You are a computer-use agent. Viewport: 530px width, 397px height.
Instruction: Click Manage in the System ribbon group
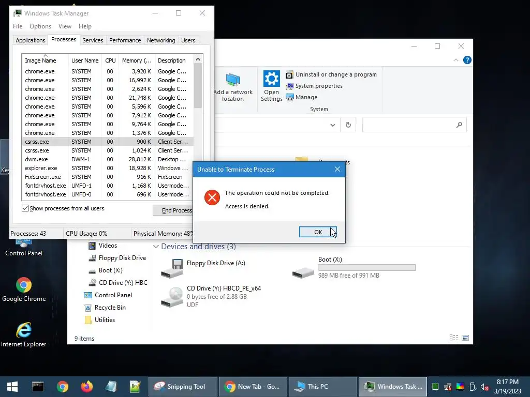tap(302, 97)
